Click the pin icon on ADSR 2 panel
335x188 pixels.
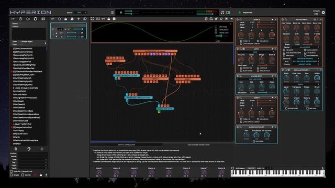click(x=272, y=20)
